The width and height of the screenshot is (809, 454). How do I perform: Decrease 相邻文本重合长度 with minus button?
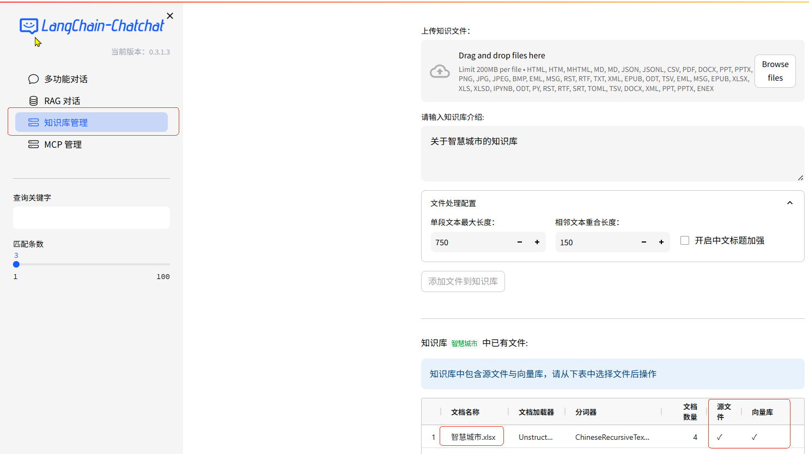643,242
